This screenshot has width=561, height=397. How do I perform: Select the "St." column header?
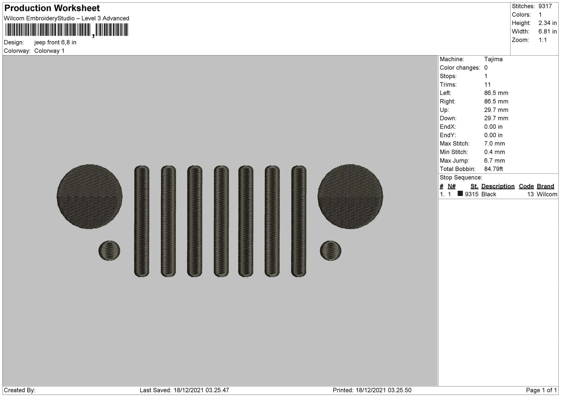pyautogui.click(x=474, y=186)
